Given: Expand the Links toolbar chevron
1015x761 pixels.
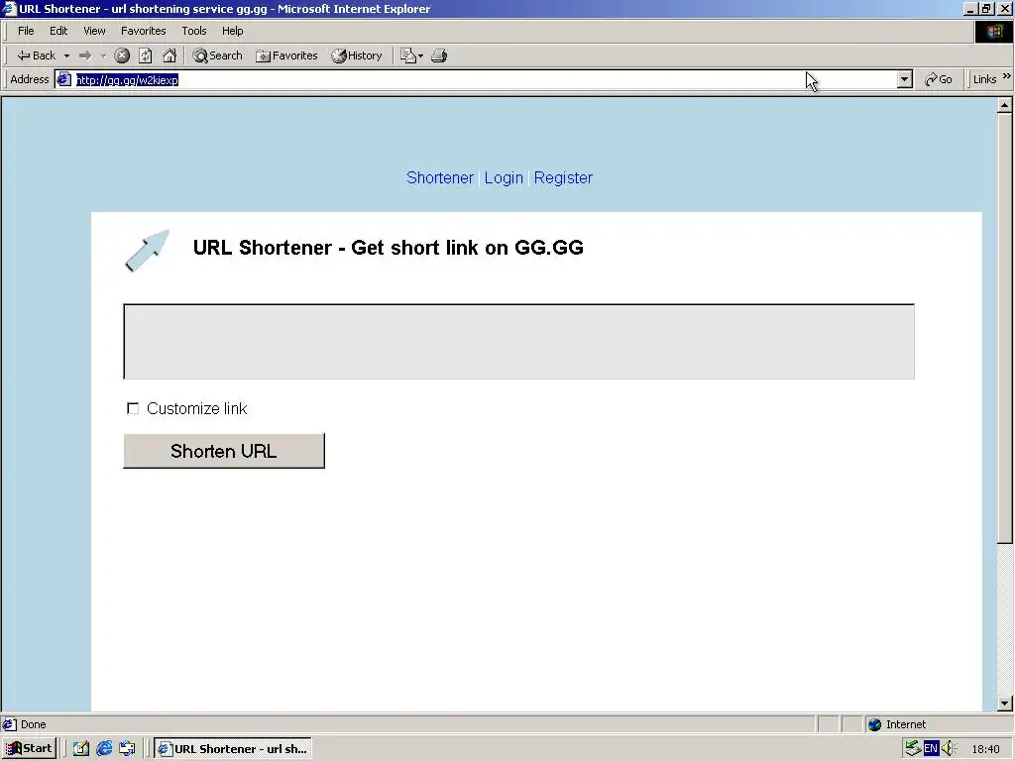Looking at the screenshot, I should [1007, 76].
